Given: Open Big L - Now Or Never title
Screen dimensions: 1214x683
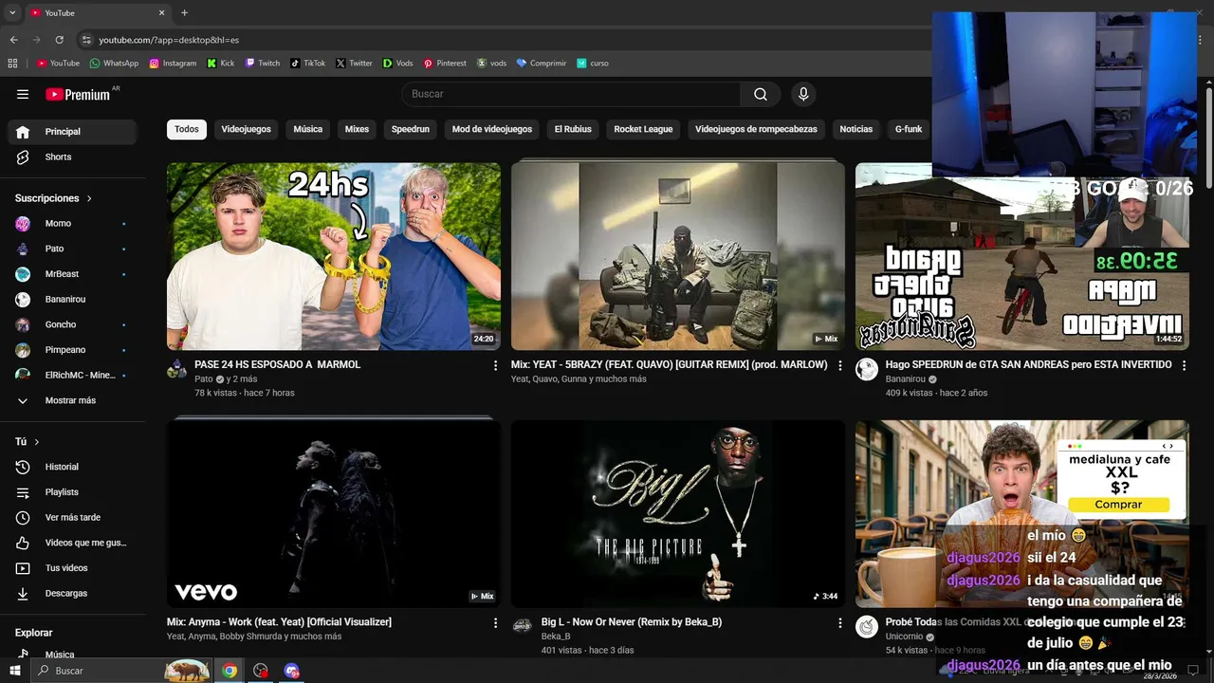Looking at the screenshot, I should pos(632,622).
